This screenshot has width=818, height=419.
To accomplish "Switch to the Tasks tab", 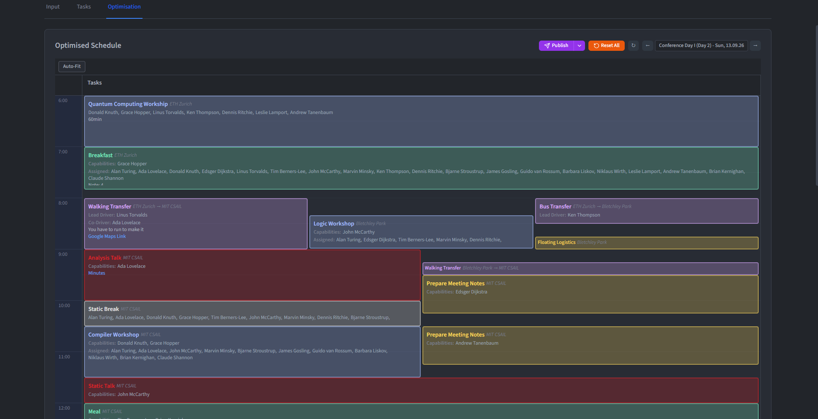I will (x=84, y=7).
